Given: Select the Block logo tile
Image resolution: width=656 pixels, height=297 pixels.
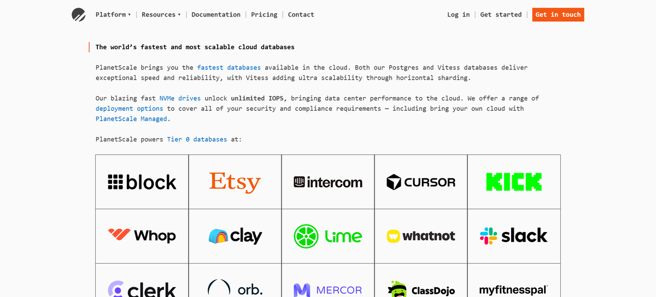Looking at the screenshot, I should [x=142, y=182].
